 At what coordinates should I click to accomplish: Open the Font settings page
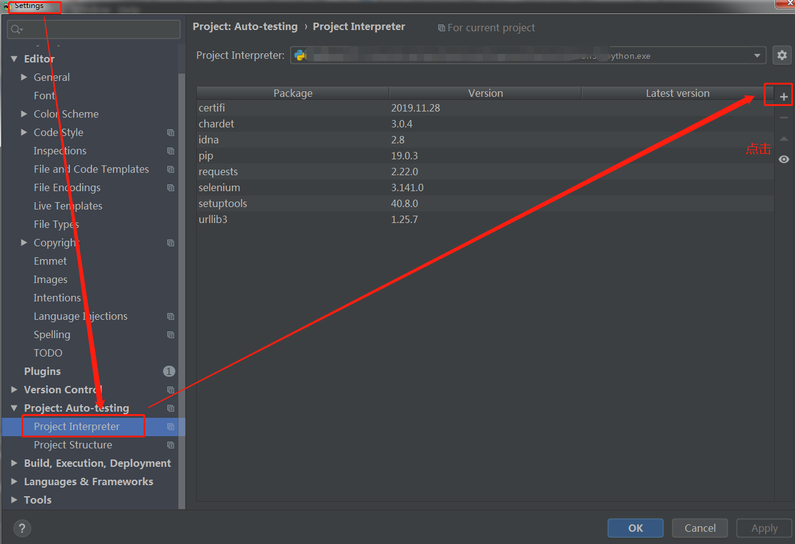point(45,96)
